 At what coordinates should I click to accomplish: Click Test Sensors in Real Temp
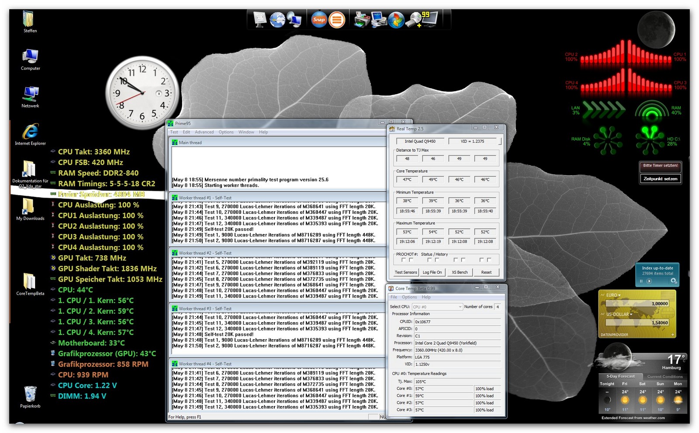[x=406, y=272]
